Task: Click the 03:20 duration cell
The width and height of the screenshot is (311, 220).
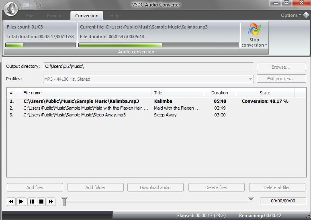Action: [x=220, y=115]
